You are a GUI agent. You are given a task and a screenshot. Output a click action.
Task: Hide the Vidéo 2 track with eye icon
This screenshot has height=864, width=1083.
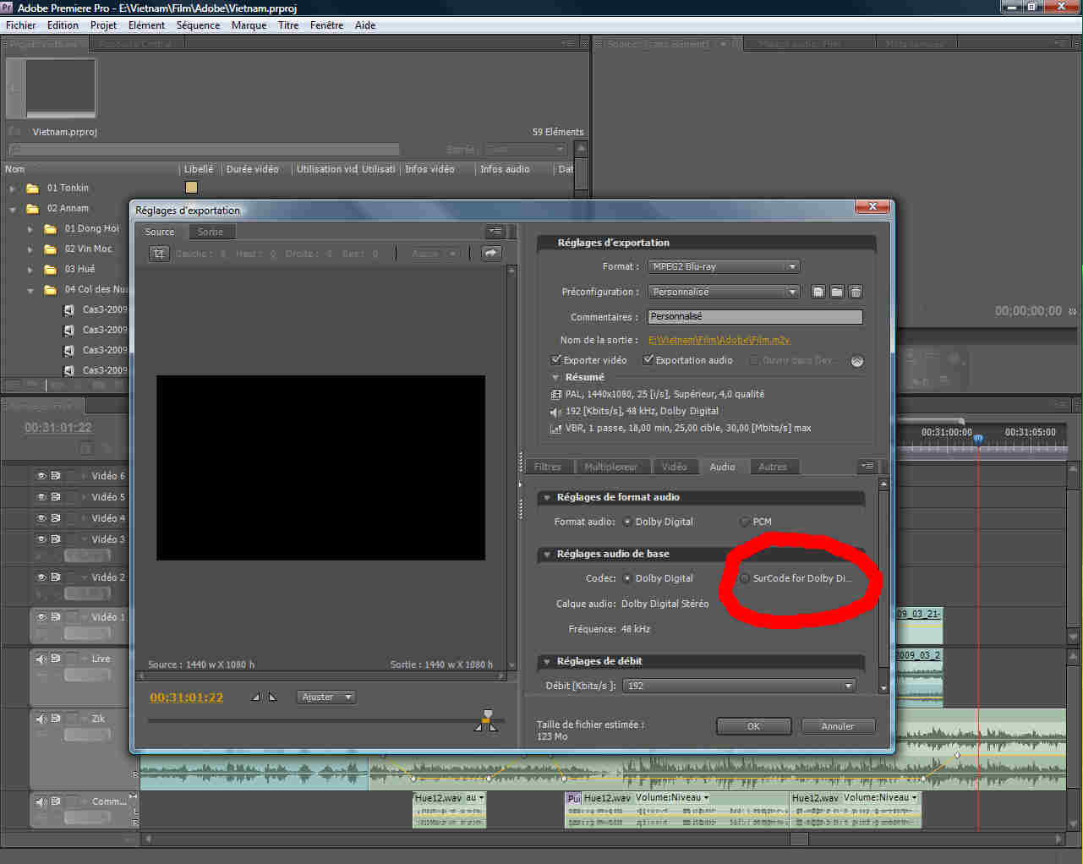(x=41, y=577)
